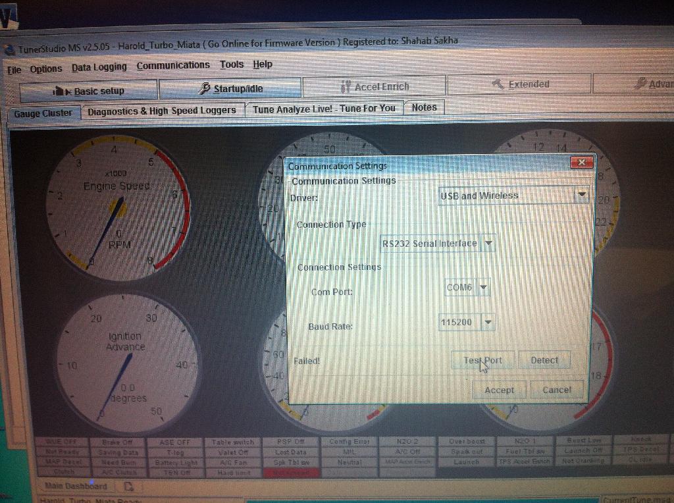Click the N2O 1 indicator

coord(525,440)
